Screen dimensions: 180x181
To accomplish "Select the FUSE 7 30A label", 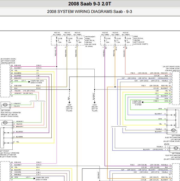I will click(x=108, y=41).
